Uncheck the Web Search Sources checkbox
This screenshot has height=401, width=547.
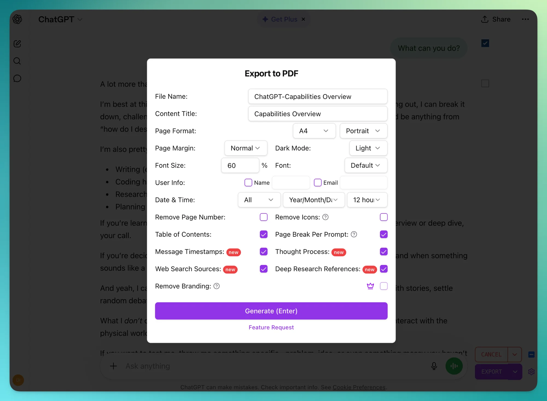point(264,269)
